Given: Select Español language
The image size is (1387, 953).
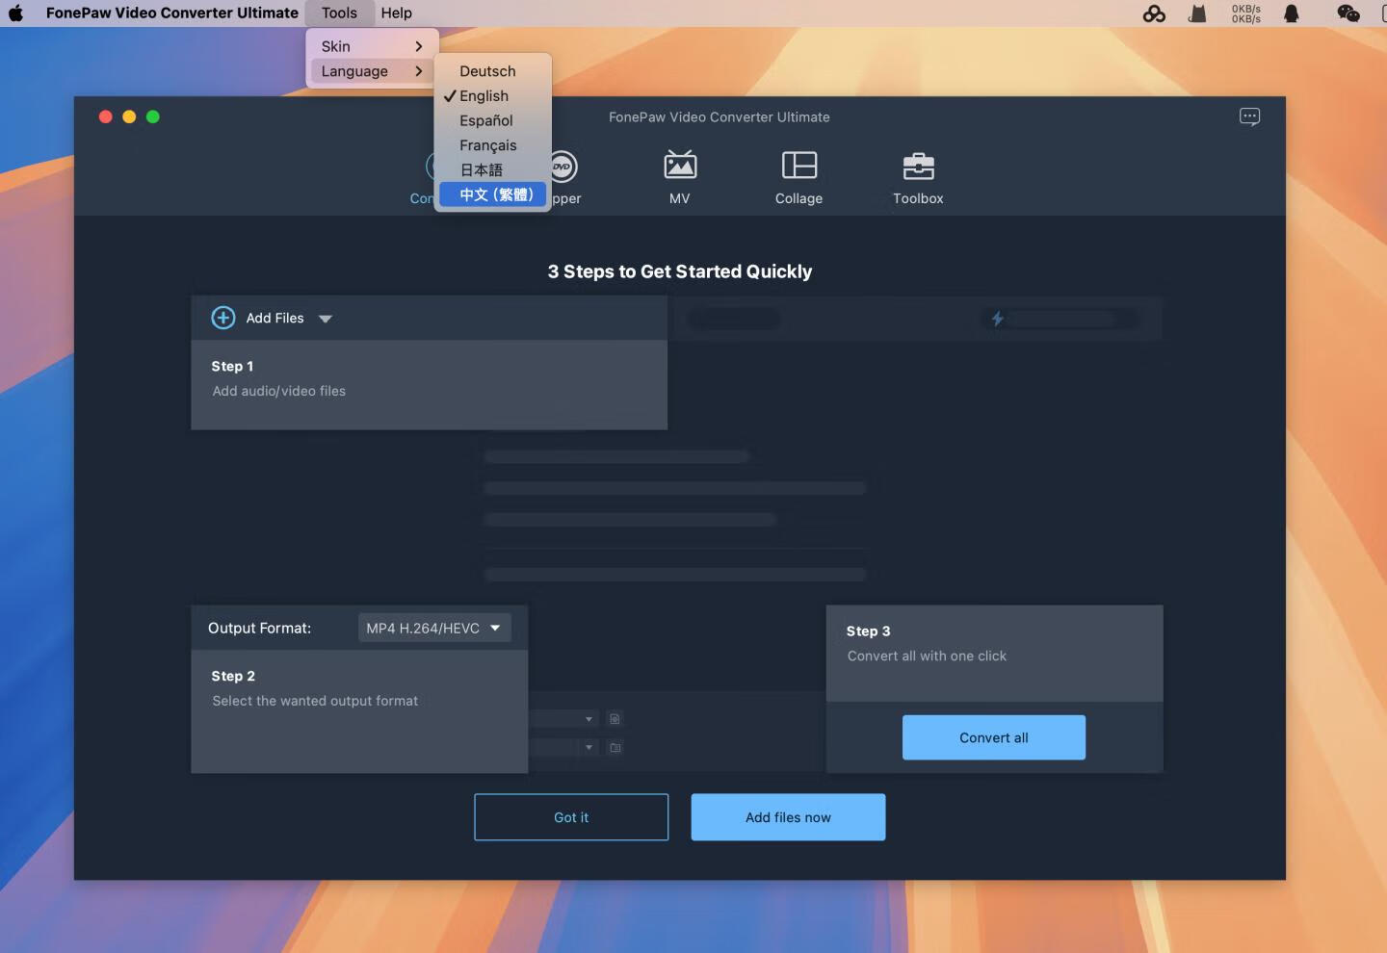Looking at the screenshot, I should pyautogui.click(x=493, y=120).
